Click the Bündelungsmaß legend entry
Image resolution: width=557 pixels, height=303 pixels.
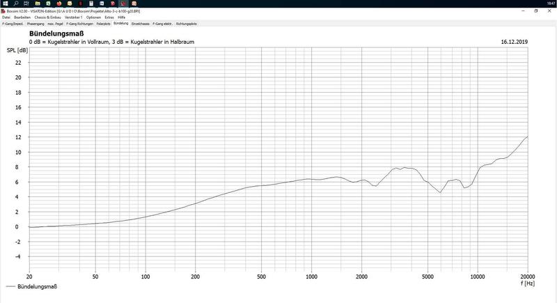(31, 286)
